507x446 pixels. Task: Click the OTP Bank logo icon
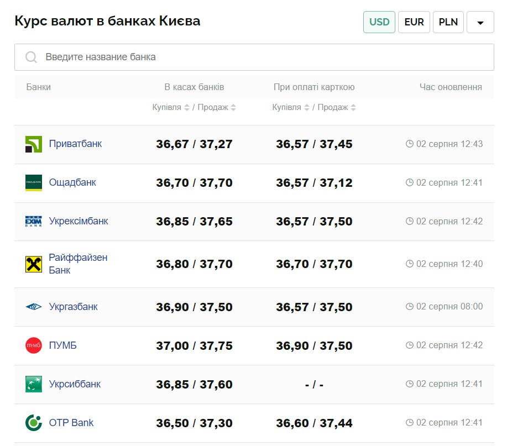[x=34, y=423]
